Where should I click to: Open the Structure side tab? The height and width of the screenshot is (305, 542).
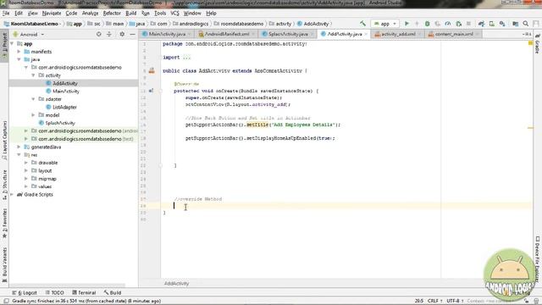pos(4,185)
